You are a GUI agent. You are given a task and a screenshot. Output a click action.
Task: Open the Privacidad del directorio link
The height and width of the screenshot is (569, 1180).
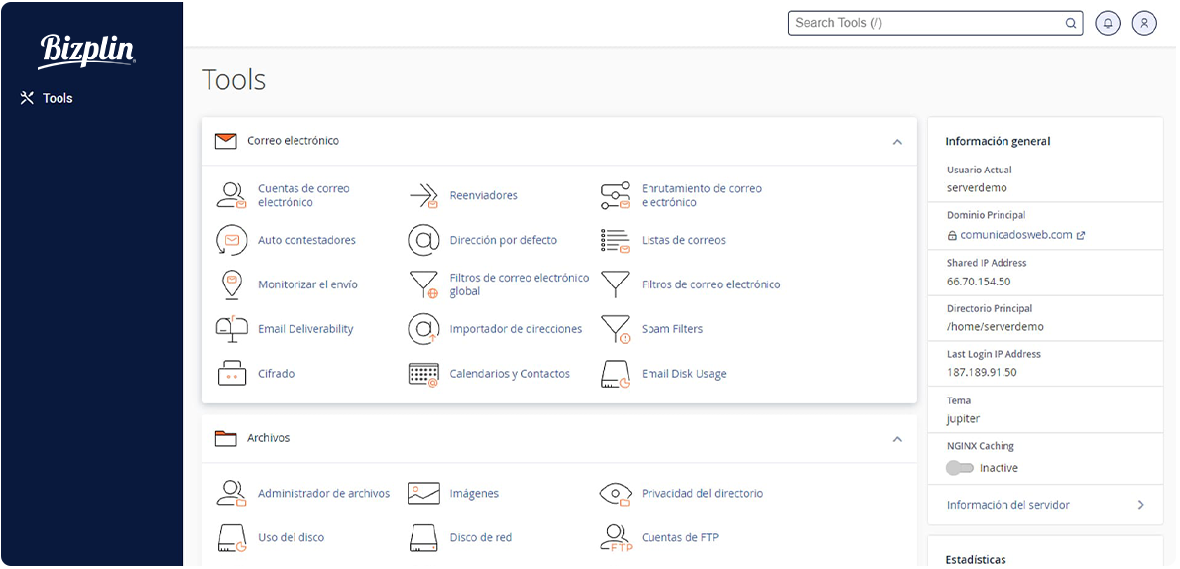(701, 493)
